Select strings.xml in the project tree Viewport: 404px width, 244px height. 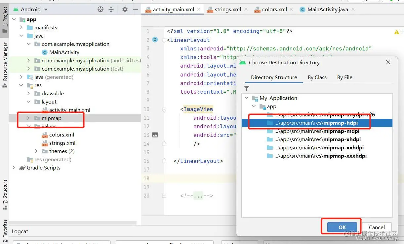(x=58, y=143)
